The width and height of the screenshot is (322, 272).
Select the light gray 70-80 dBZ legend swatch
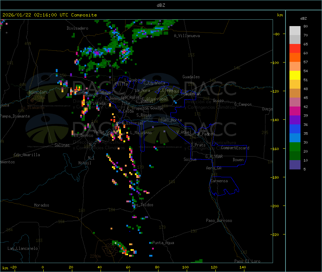tap(295, 31)
